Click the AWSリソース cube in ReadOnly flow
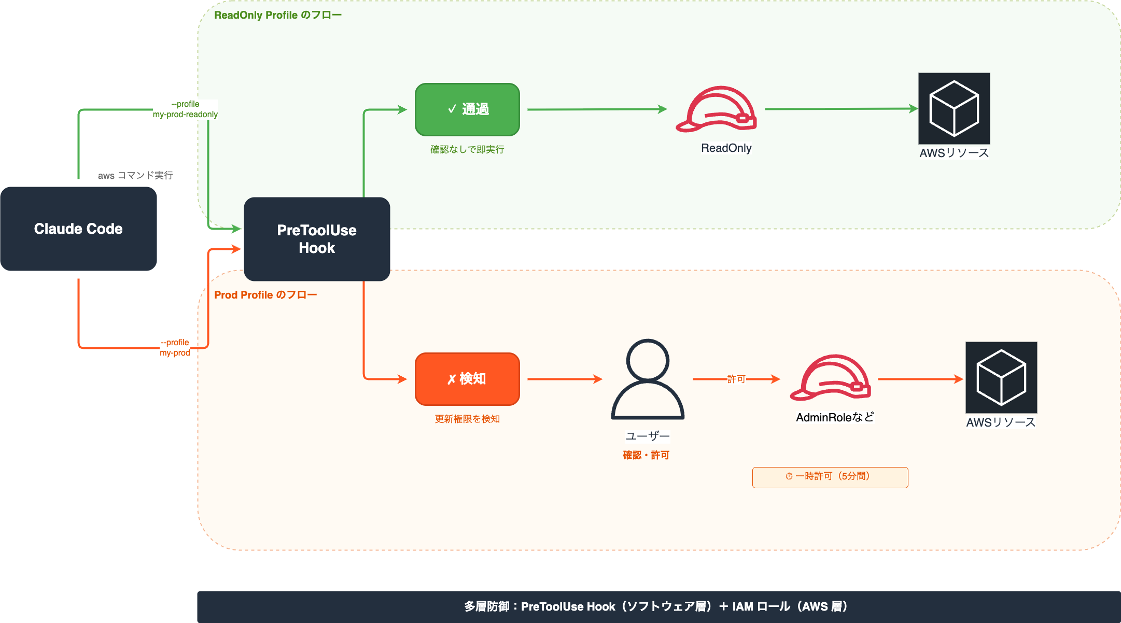Screen dimensions: 1121x623 click(954, 109)
